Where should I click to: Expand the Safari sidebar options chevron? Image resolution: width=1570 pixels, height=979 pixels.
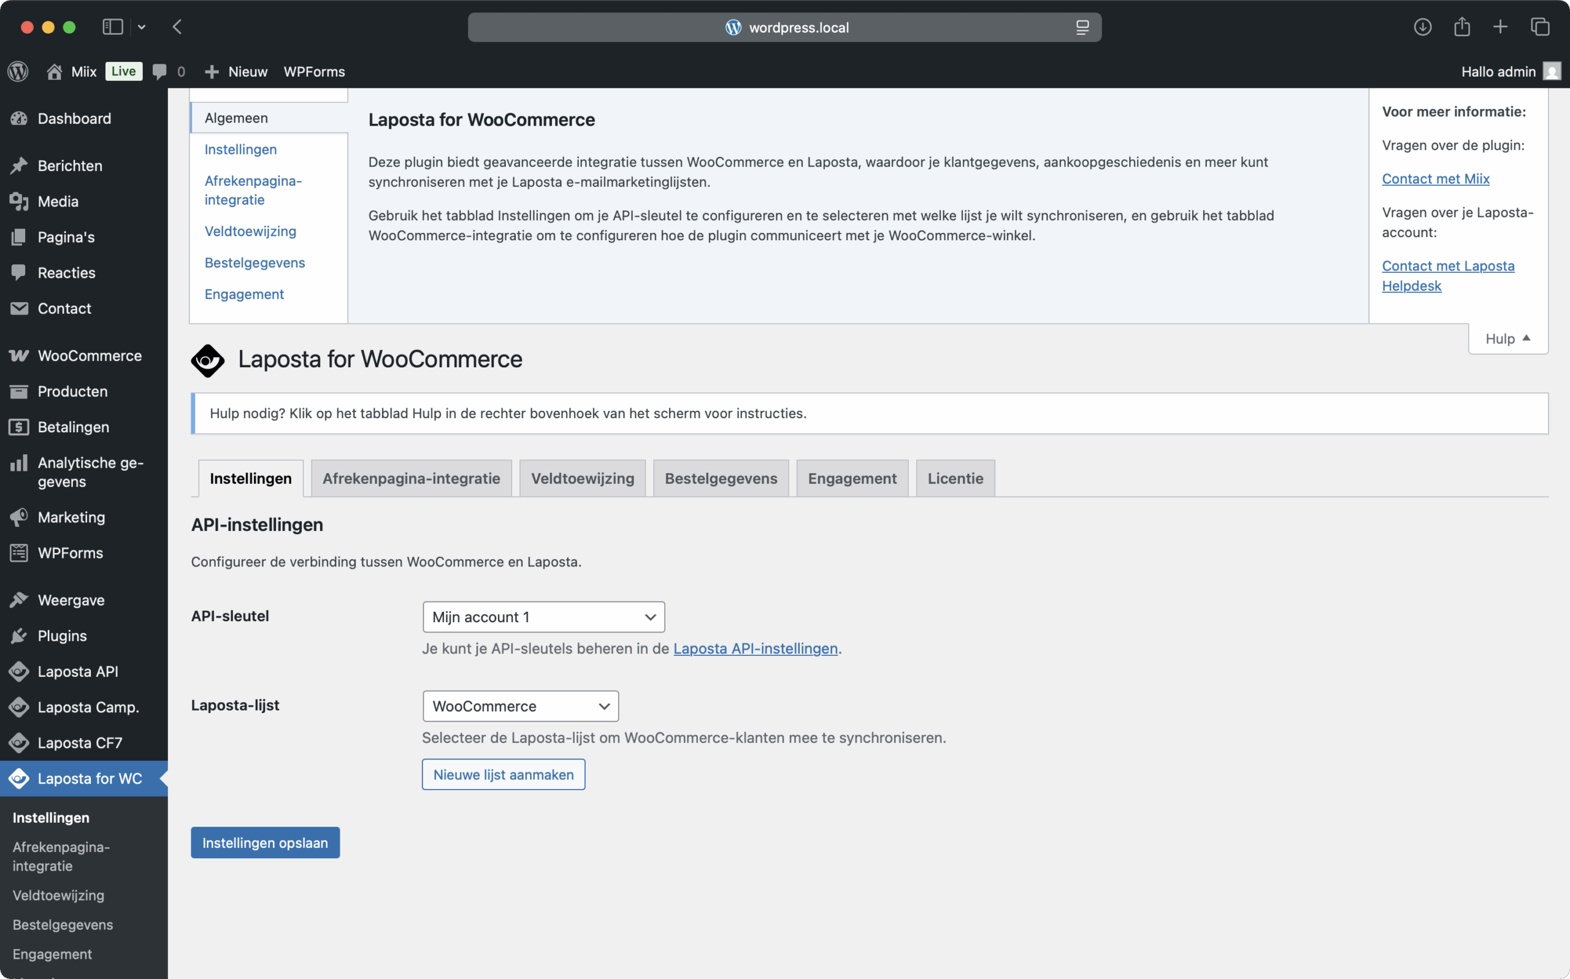(142, 27)
